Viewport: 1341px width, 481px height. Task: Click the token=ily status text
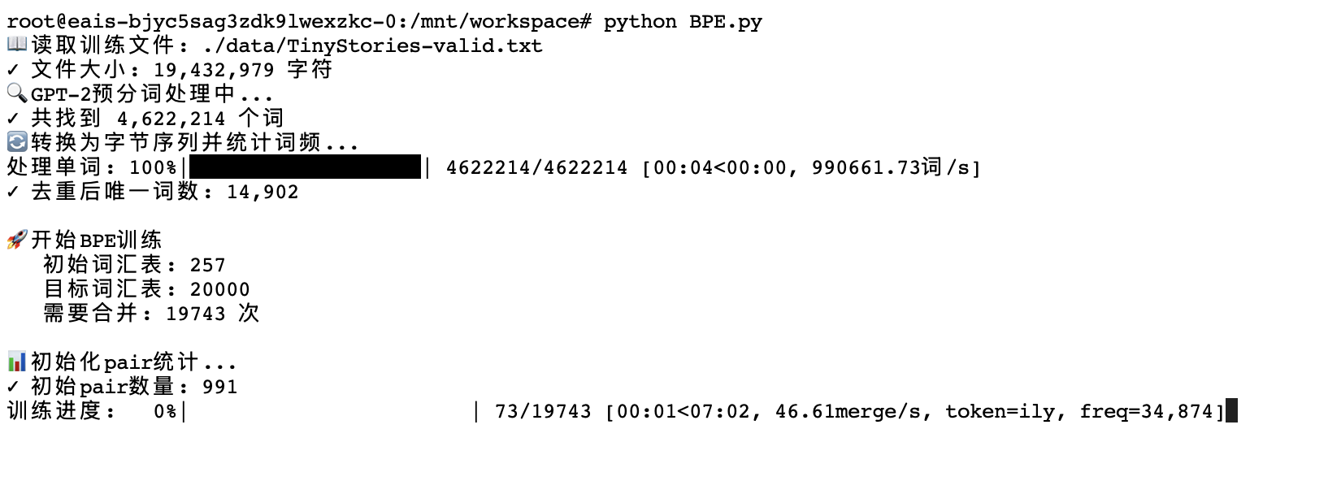(1000, 412)
